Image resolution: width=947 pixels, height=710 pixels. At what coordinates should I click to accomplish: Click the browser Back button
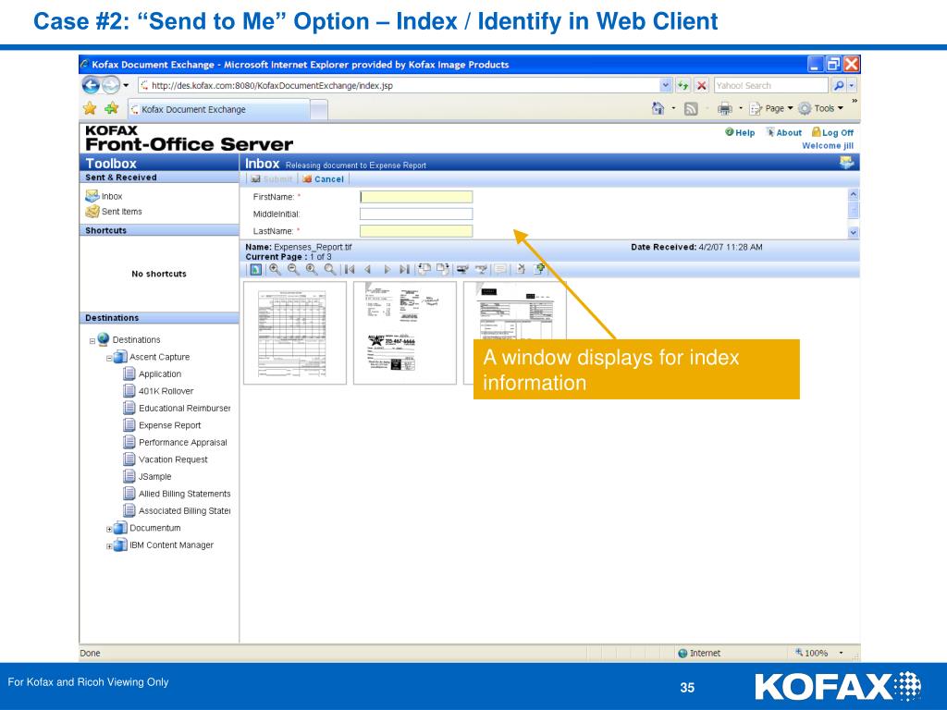point(91,85)
